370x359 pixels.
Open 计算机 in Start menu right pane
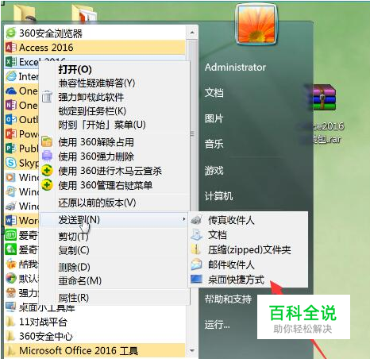coord(219,196)
